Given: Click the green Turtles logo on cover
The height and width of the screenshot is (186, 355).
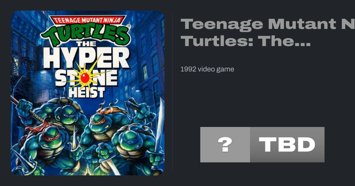Looking at the screenshot, I should [x=86, y=33].
